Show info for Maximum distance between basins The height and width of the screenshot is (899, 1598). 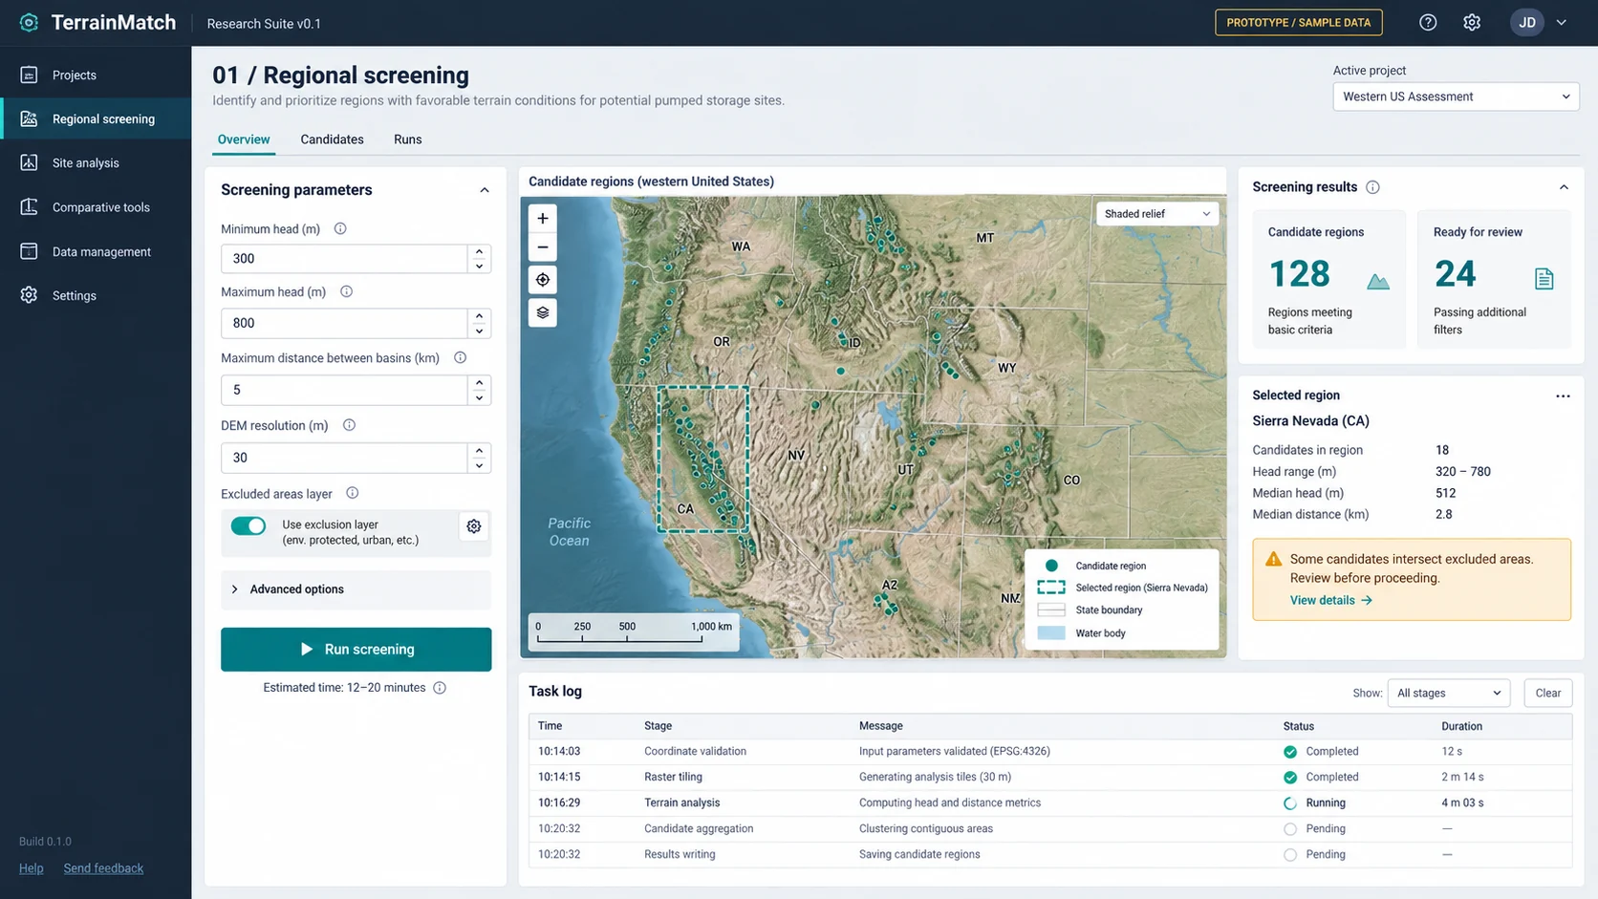460,357
